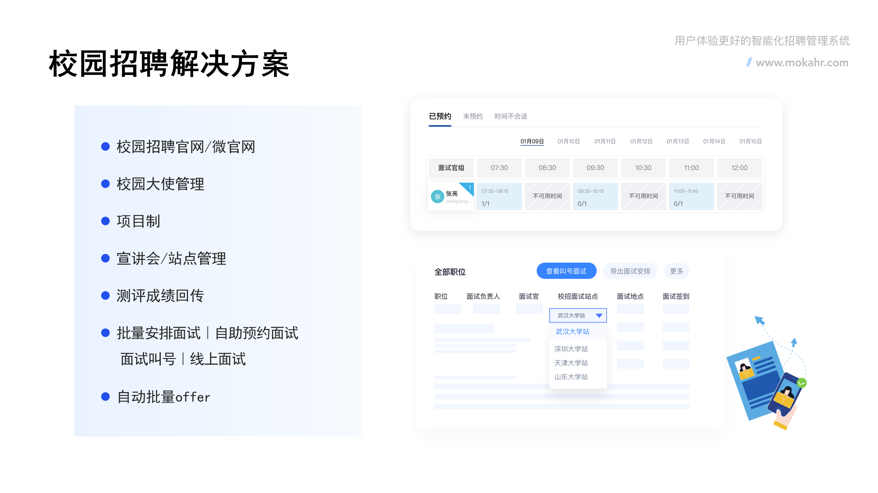
Task: Click the 校园招聘官网/微官网 bullet item
Action: [186, 147]
